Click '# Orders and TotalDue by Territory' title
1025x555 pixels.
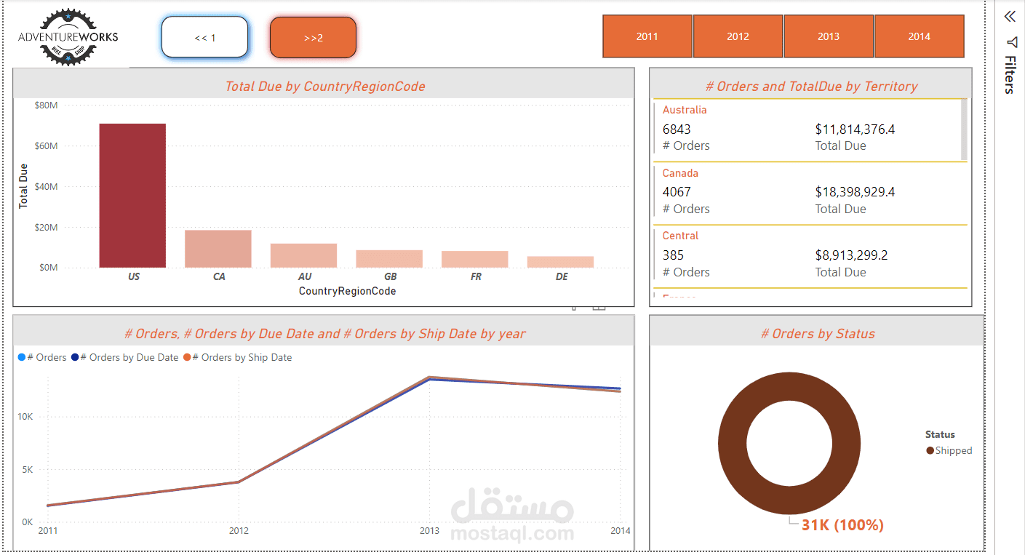pyautogui.click(x=811, y=87)
